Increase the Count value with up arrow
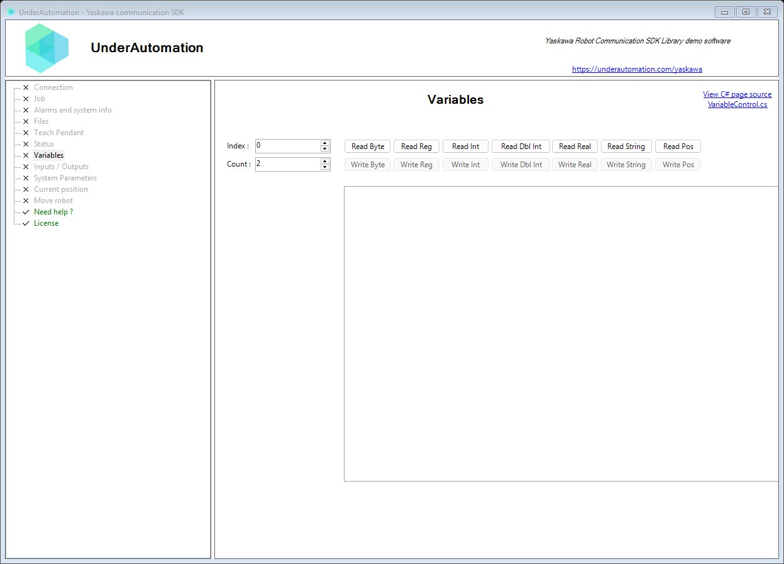The width and height of the screenshot is (784, 564). pos(325,161)
